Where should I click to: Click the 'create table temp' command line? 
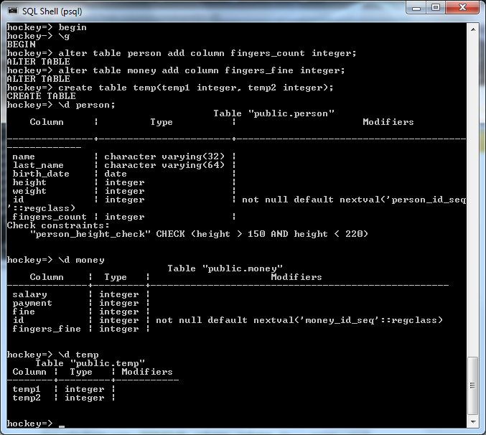point(170,88)
